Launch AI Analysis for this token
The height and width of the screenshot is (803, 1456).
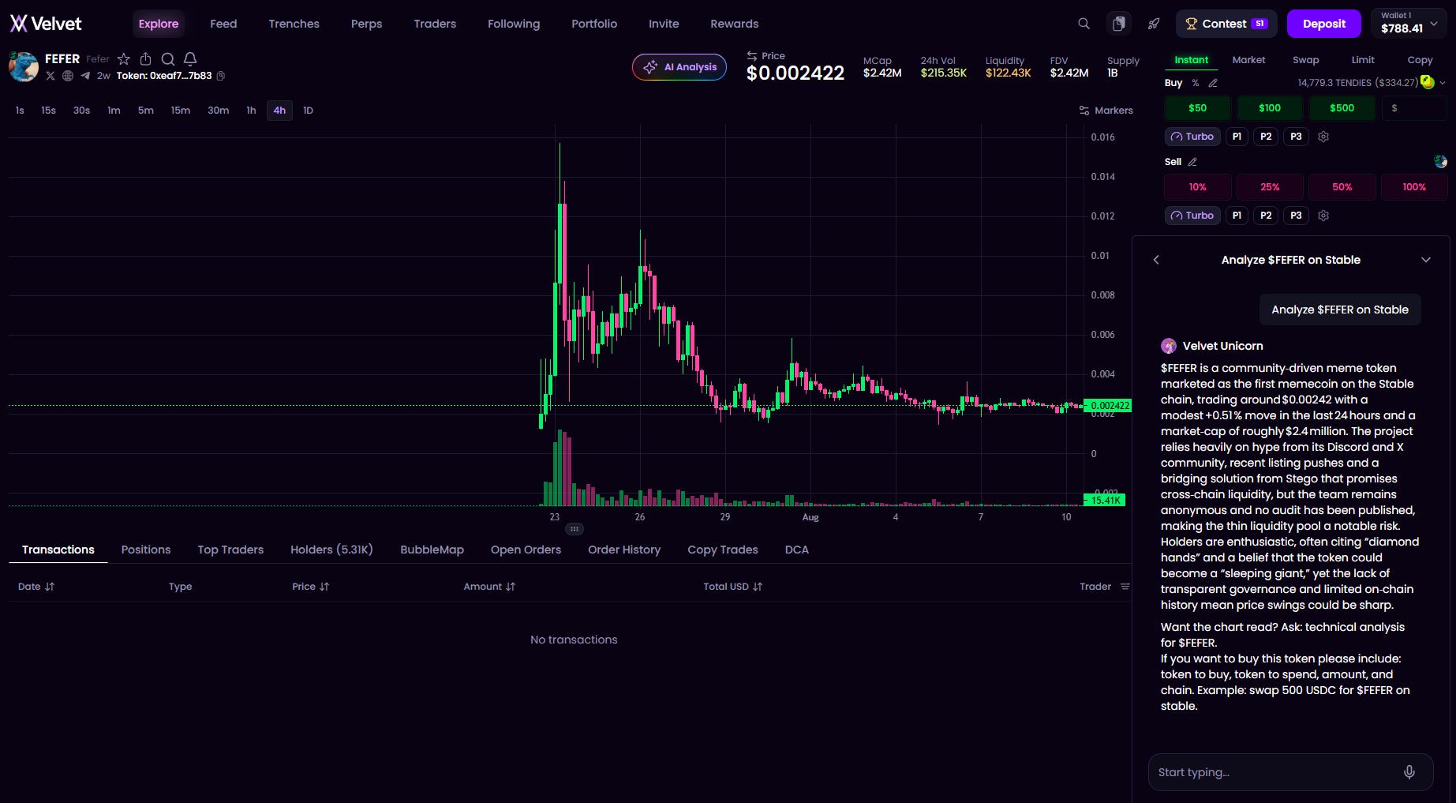click(x=679, y=67)
